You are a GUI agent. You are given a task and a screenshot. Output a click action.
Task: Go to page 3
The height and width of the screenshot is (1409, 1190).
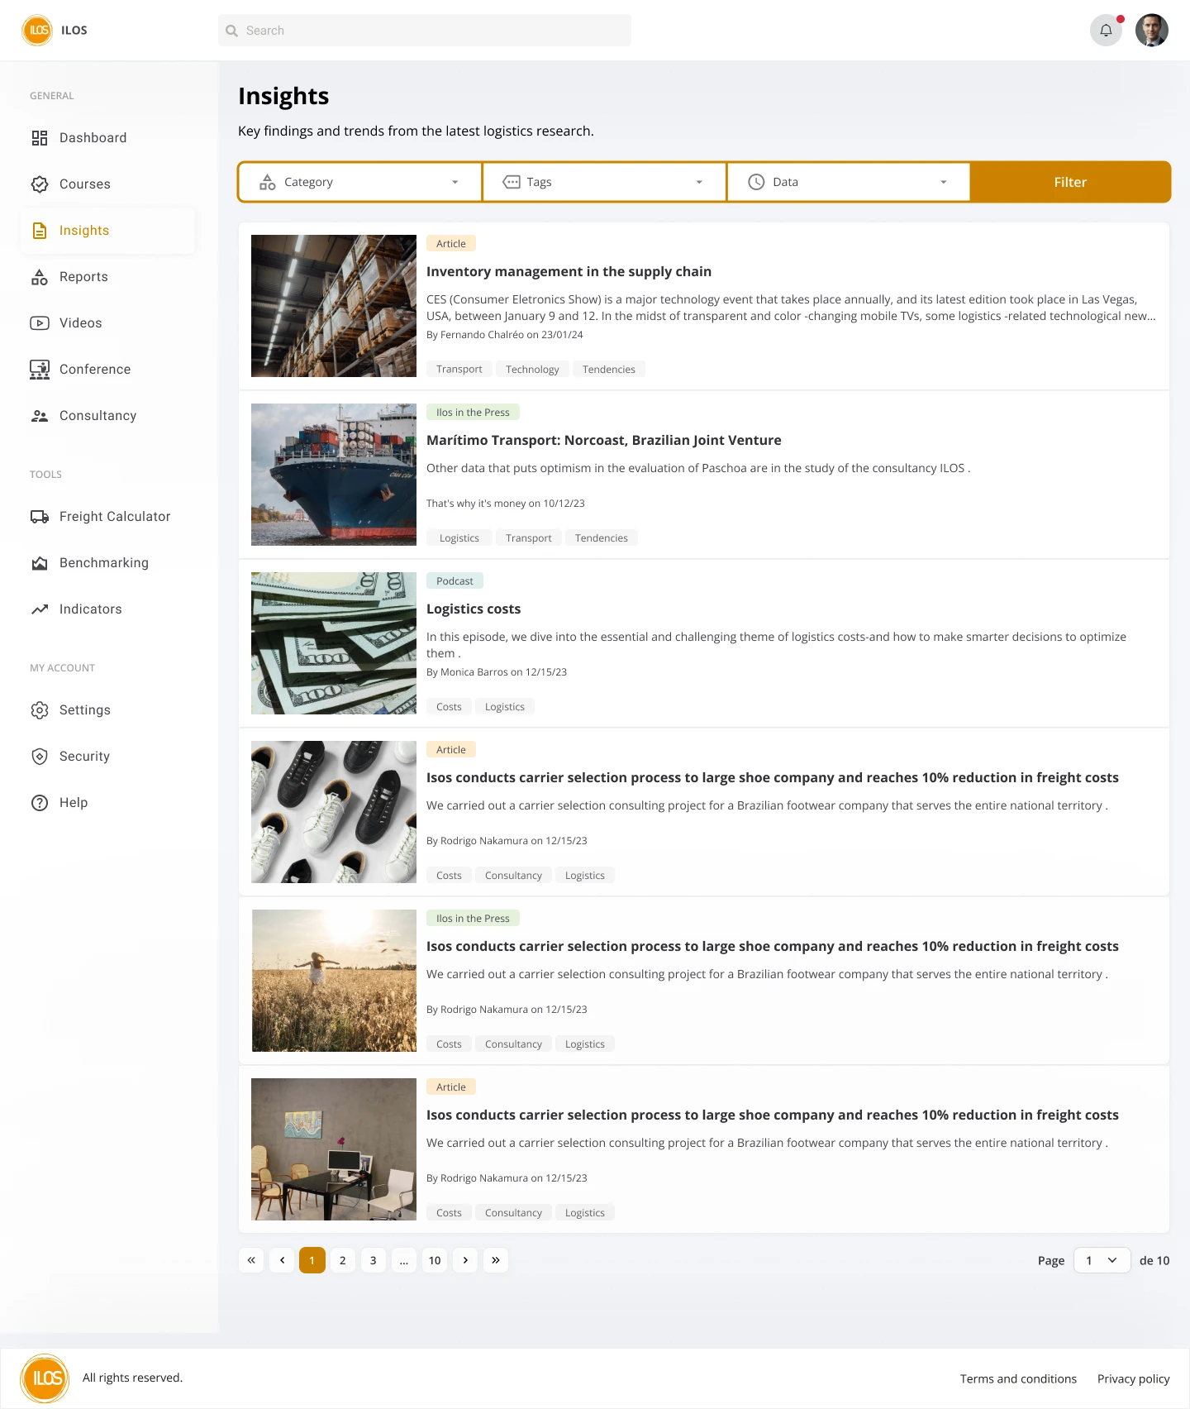click(374, 1260)
